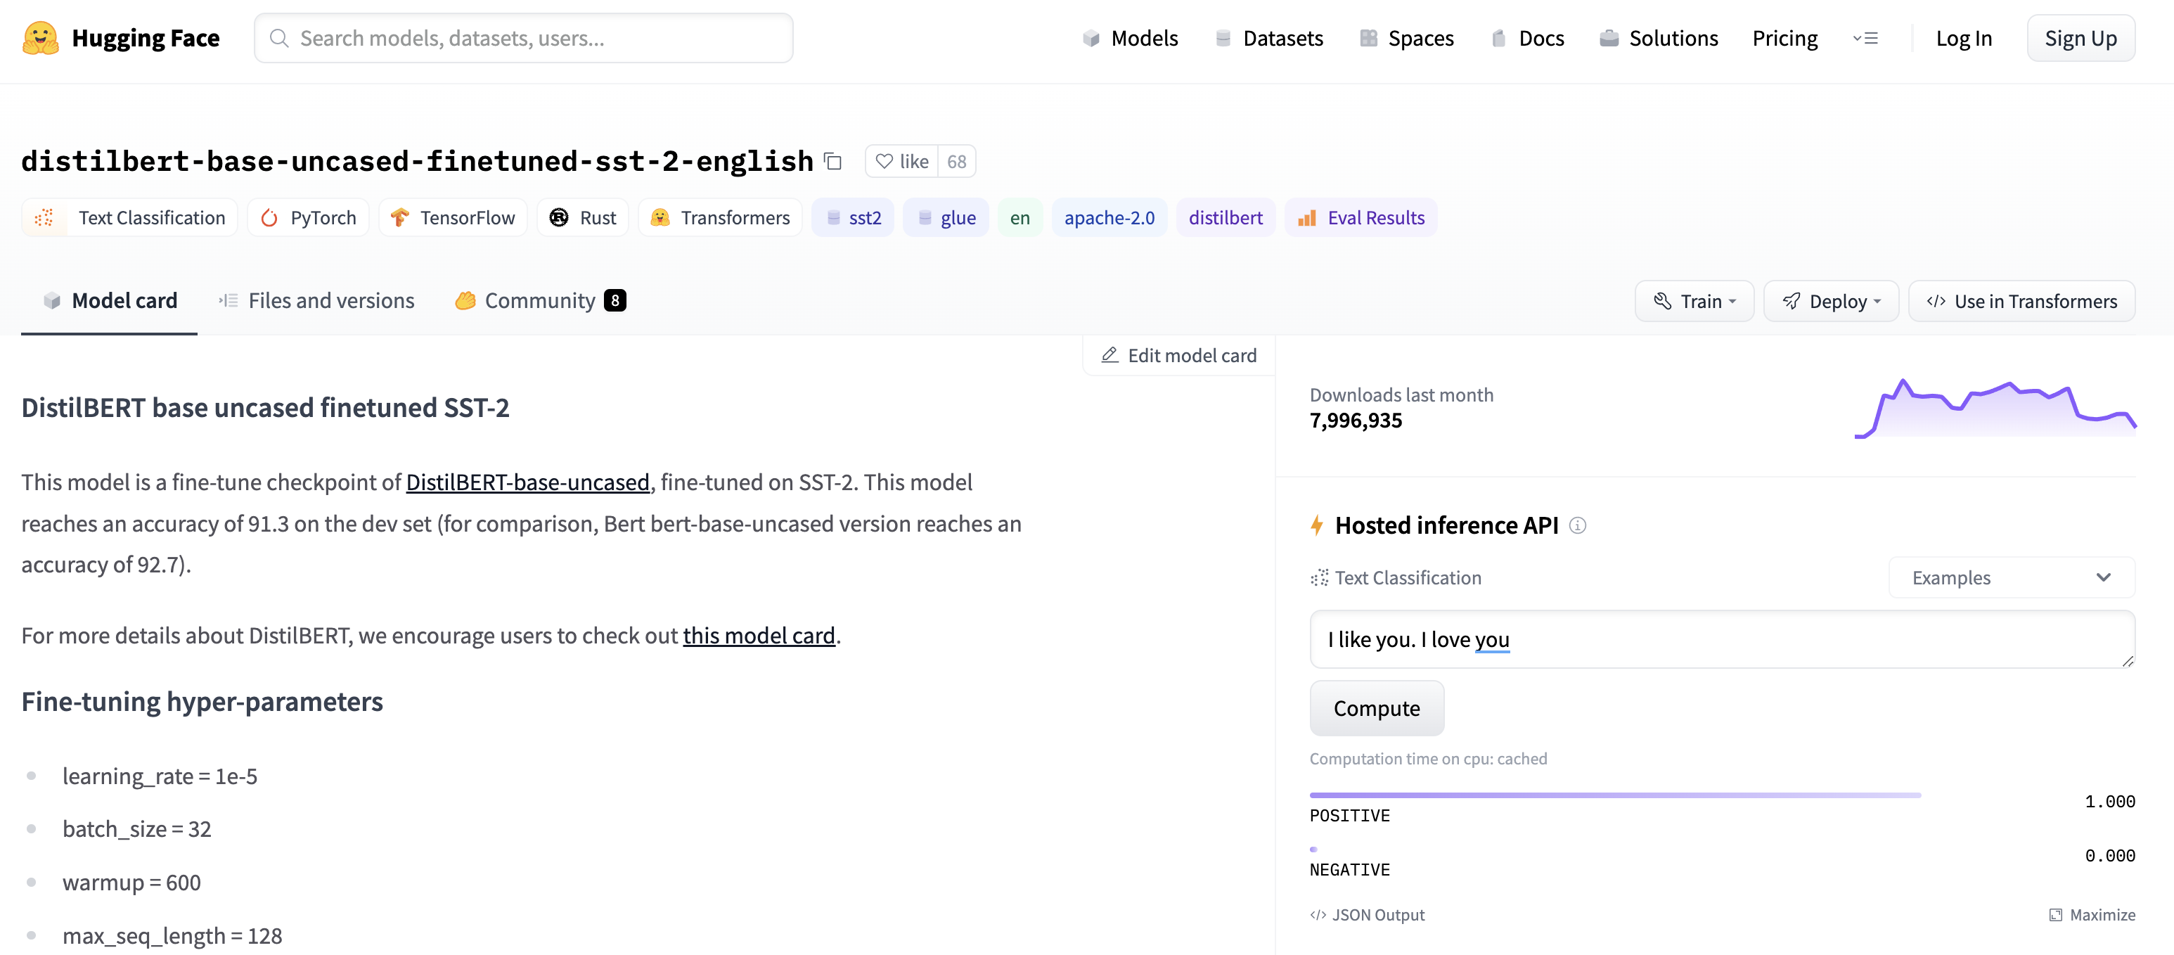Click Use in Transformers button
This screenshot has height=955, width=2174.
click(2021, 302)
